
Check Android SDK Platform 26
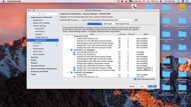[74, 39]
